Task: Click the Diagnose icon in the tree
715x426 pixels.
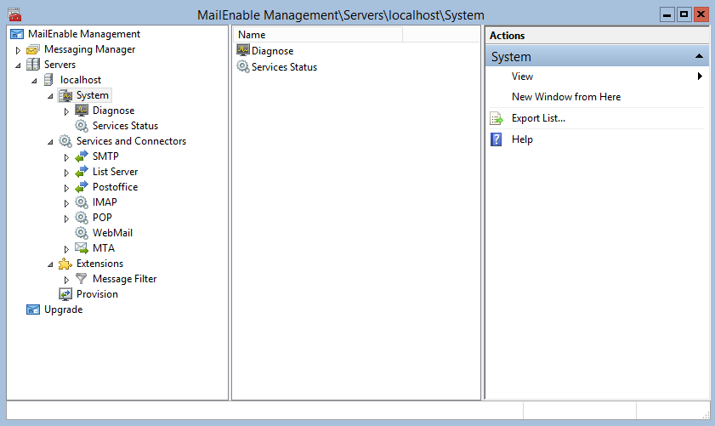Action: pyautogui.click(x=82, y=111)
